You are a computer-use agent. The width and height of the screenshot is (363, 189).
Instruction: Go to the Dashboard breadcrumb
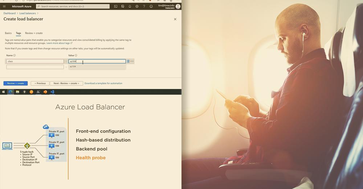(x=9, y=13)
